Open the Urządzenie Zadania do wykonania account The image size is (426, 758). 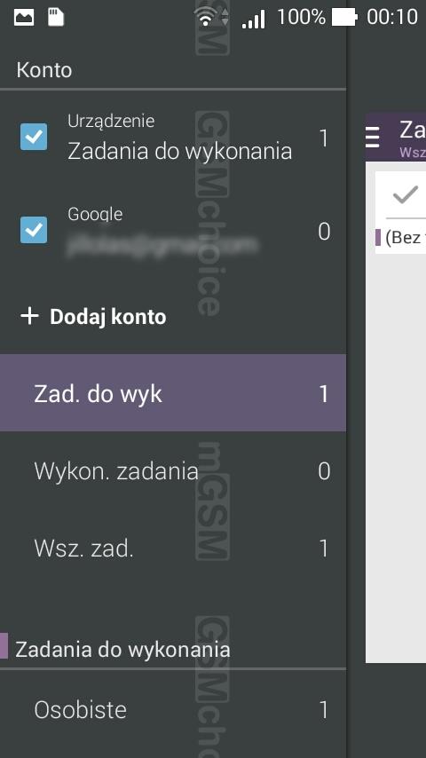[173, 138]
